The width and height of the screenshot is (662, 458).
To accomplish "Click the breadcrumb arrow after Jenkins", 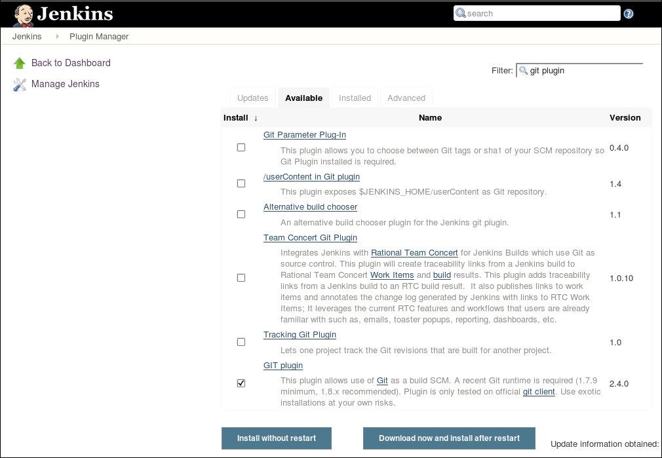I will pyautogui.click(x=57, y=37).
